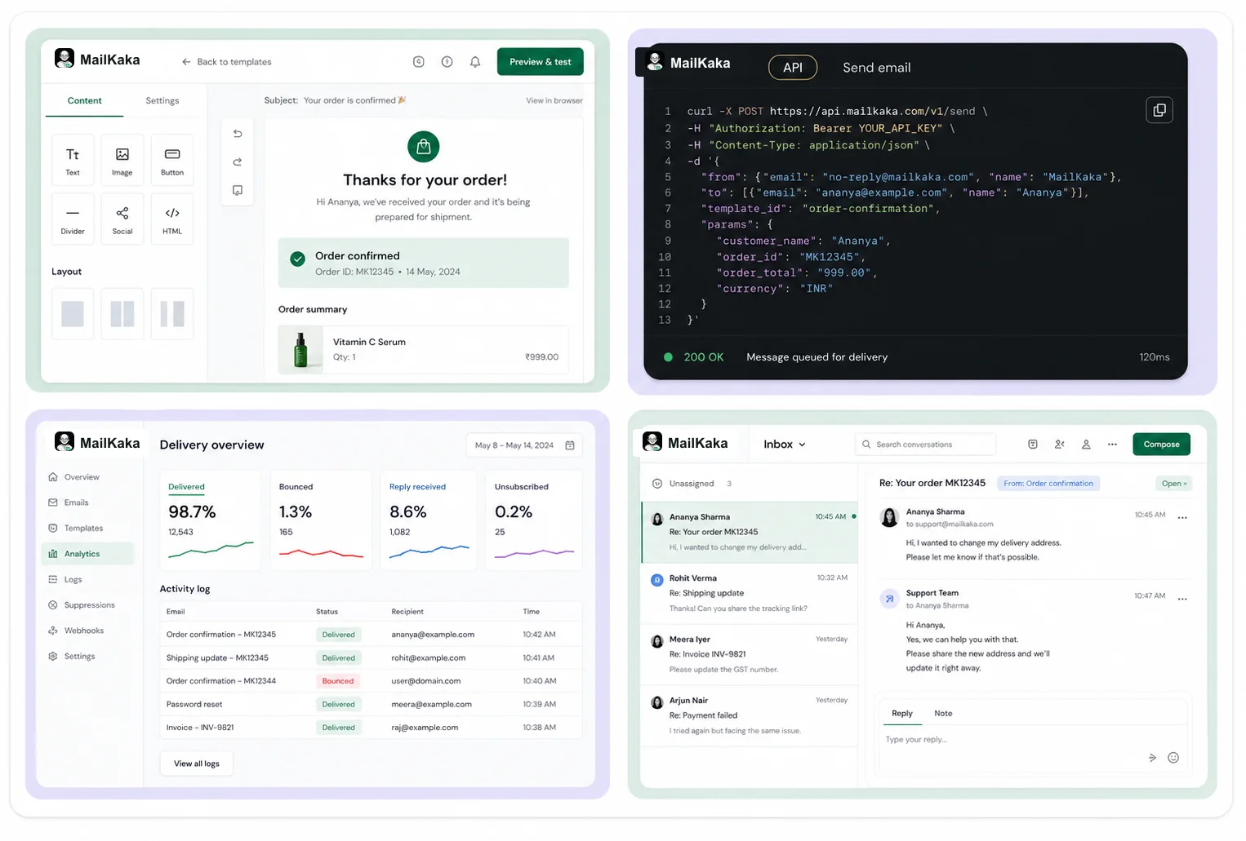Insert a Social block
The image size is (1246, 841).
tap(122, 219)
